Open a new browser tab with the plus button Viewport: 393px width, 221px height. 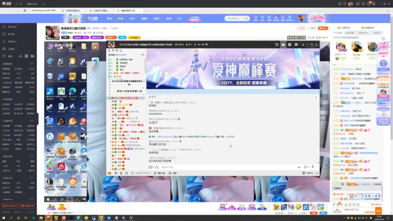[146, 10]
